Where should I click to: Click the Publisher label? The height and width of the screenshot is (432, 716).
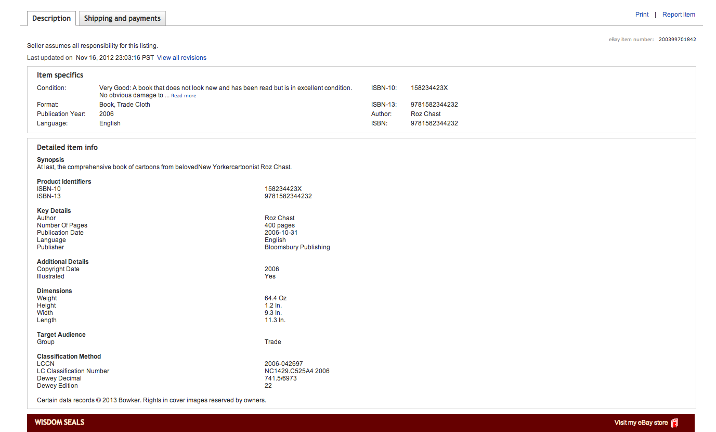pos(50,247)
